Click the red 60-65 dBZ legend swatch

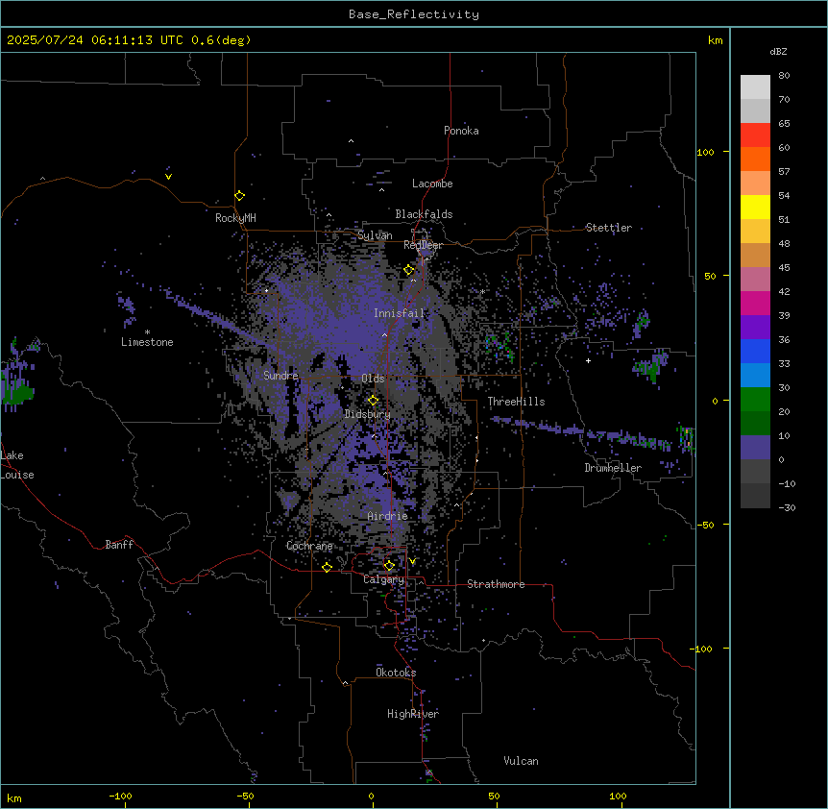(x=755, y=135)
